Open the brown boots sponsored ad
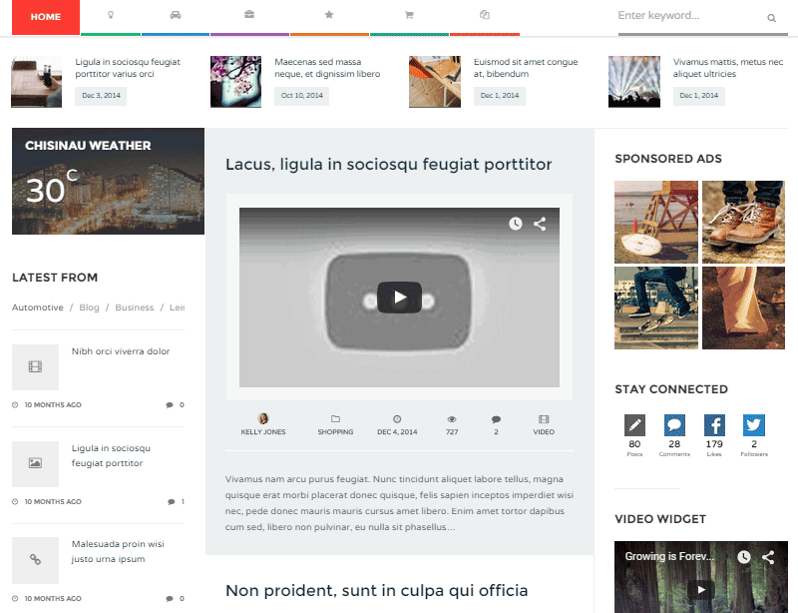 [x=743, y=222]
